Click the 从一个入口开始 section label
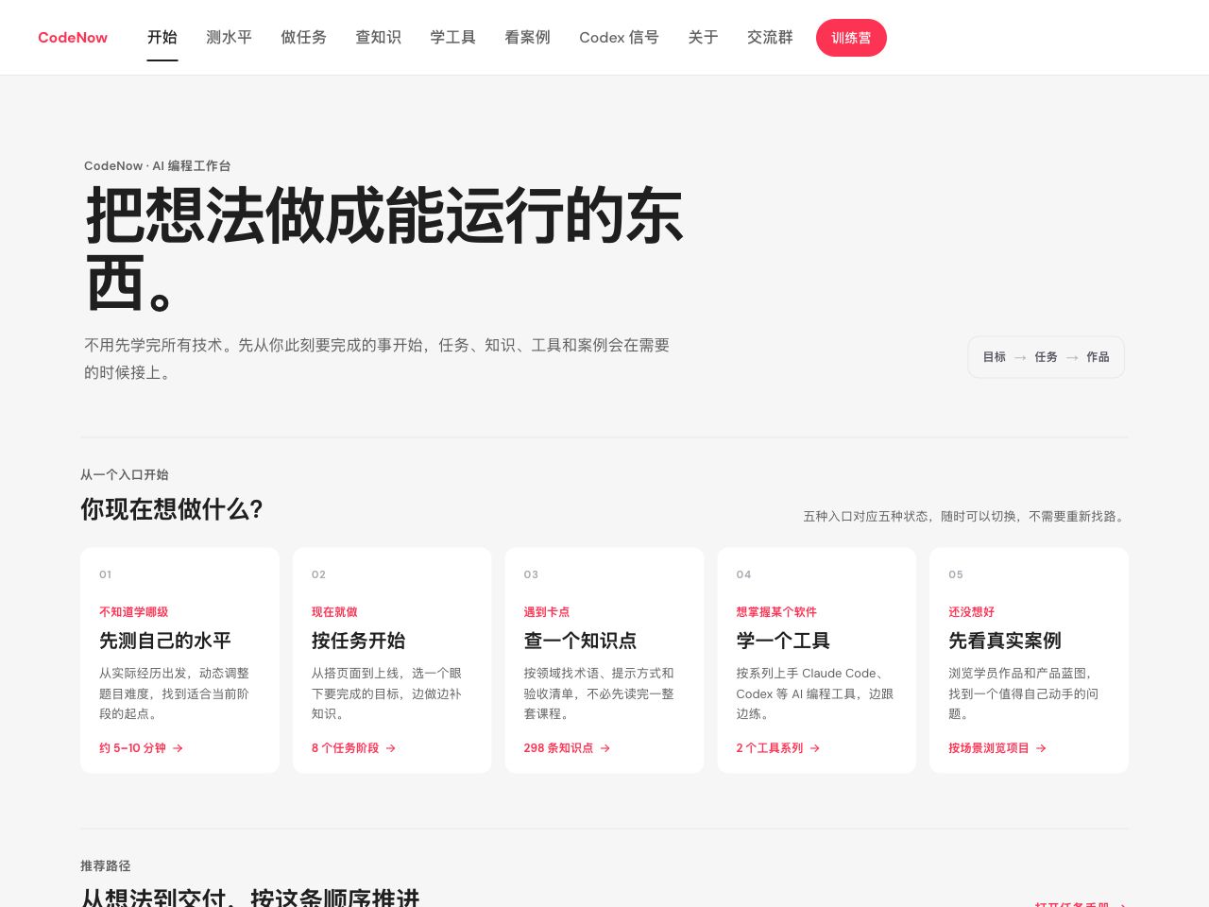Viewport: 1209px width, 907px height. point(125,475)
